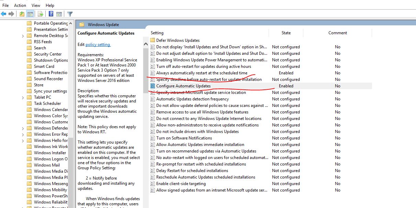Click the Forward arrow in toolbar

(11, 14)
